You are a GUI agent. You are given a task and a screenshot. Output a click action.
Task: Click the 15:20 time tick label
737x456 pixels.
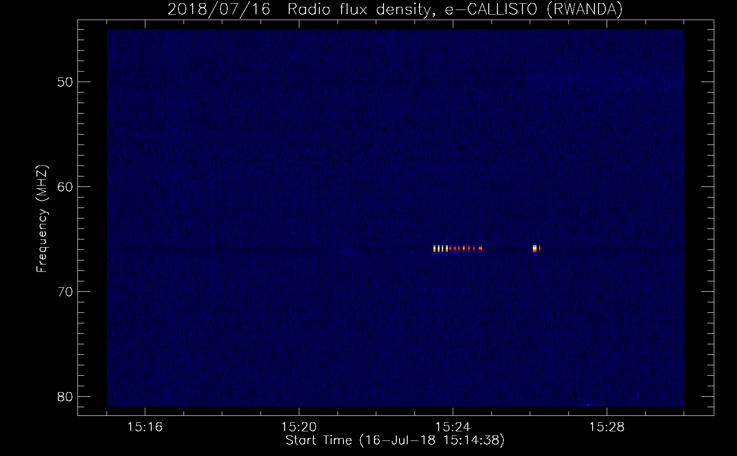click(299, 427)
